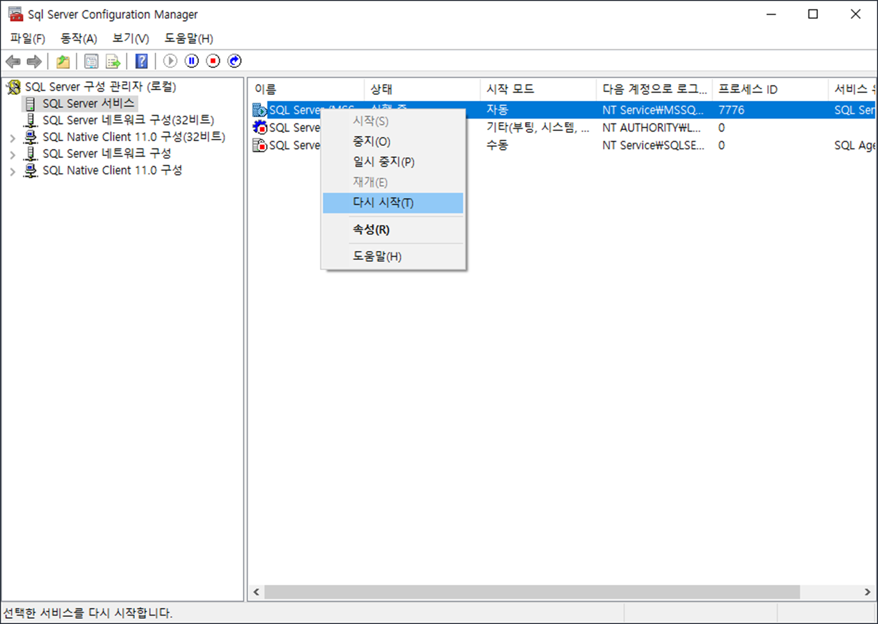Click the Sql Server Configuration Manager title icon
The width and height of the screenshot is (878, 624).
[15, 14]
